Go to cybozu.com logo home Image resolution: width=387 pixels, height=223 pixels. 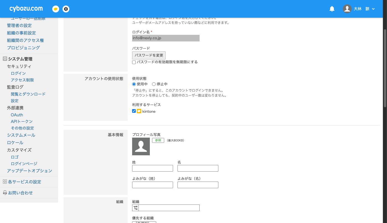[x=26, y=9]
